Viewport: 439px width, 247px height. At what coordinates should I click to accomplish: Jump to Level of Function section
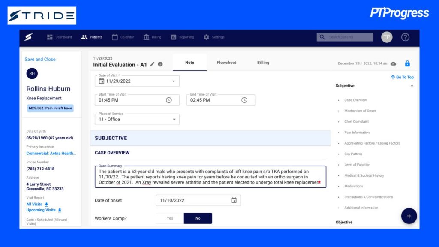click(357, 165)
